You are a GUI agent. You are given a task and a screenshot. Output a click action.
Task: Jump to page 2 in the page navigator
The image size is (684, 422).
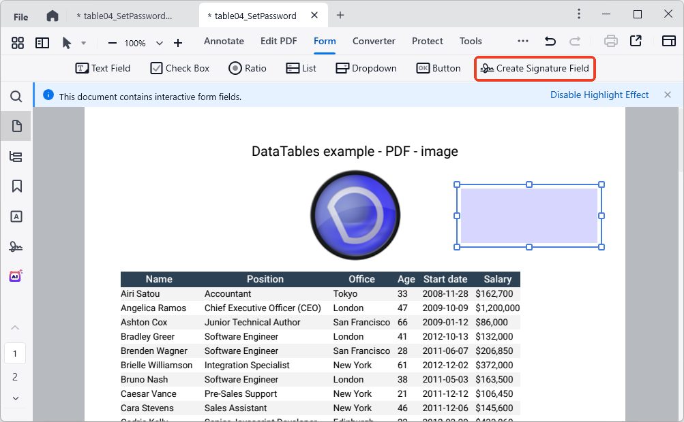pyautogui.click(x=15, y=376)
